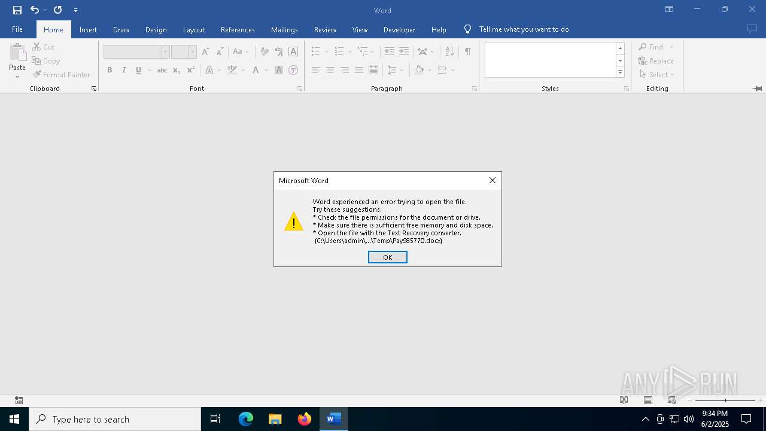Open the Clipboard dialog launcher

point(94,89)
